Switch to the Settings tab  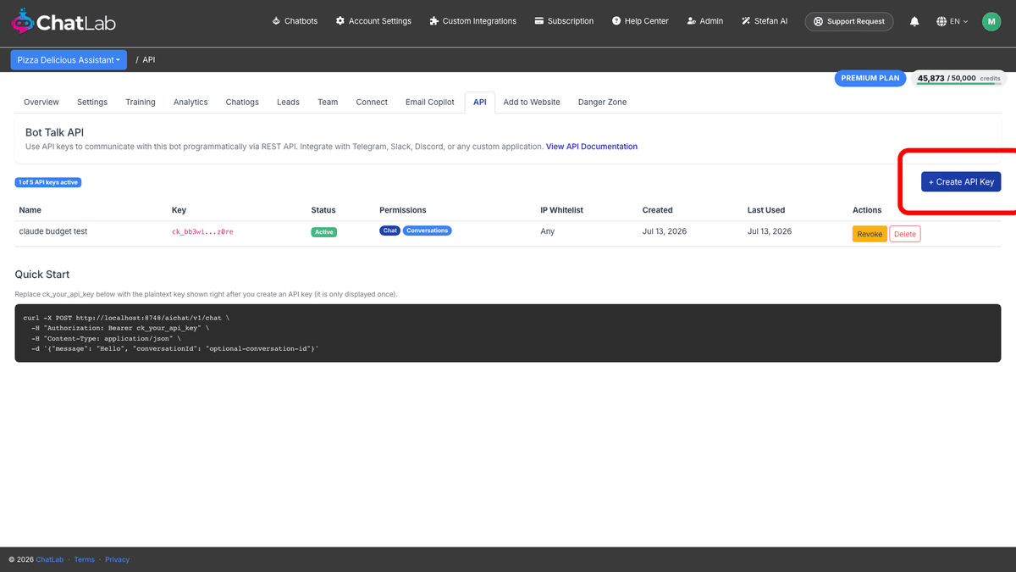coord(92,102)
